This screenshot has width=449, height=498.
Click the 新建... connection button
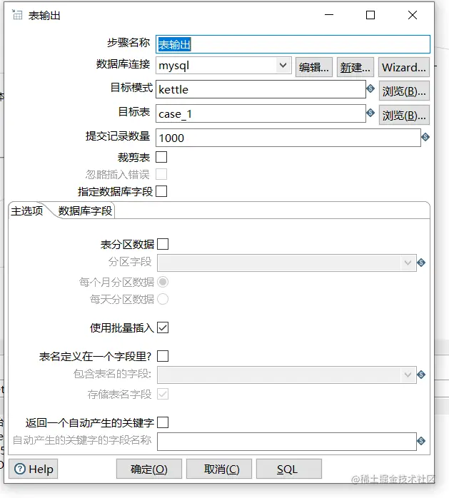point(355,67)
